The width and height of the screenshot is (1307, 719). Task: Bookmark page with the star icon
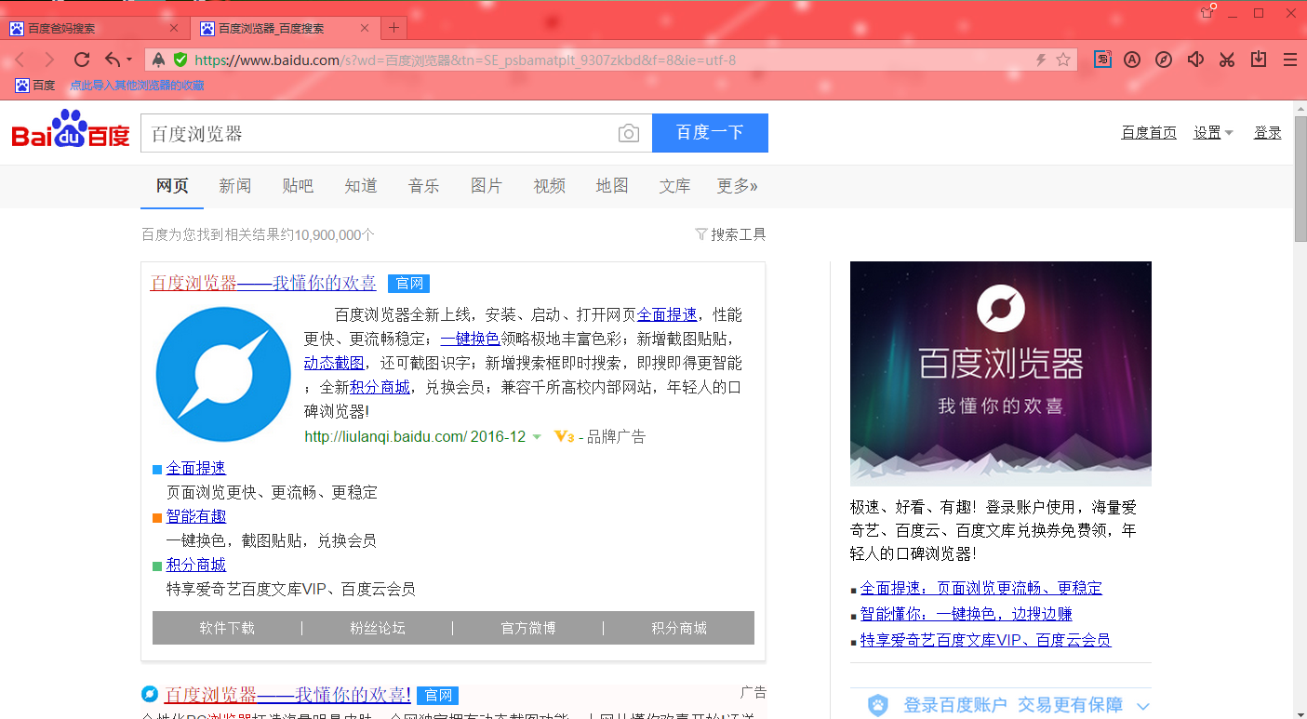1063,60
